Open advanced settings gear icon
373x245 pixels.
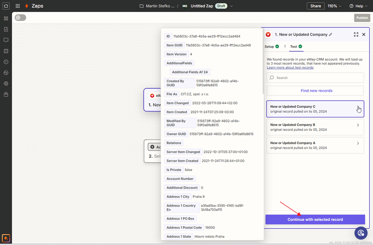point(6,84)
